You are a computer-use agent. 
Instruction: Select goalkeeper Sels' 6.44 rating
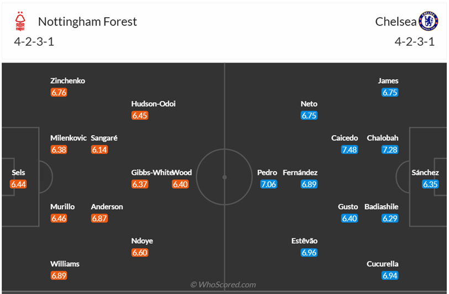[18, 184]
